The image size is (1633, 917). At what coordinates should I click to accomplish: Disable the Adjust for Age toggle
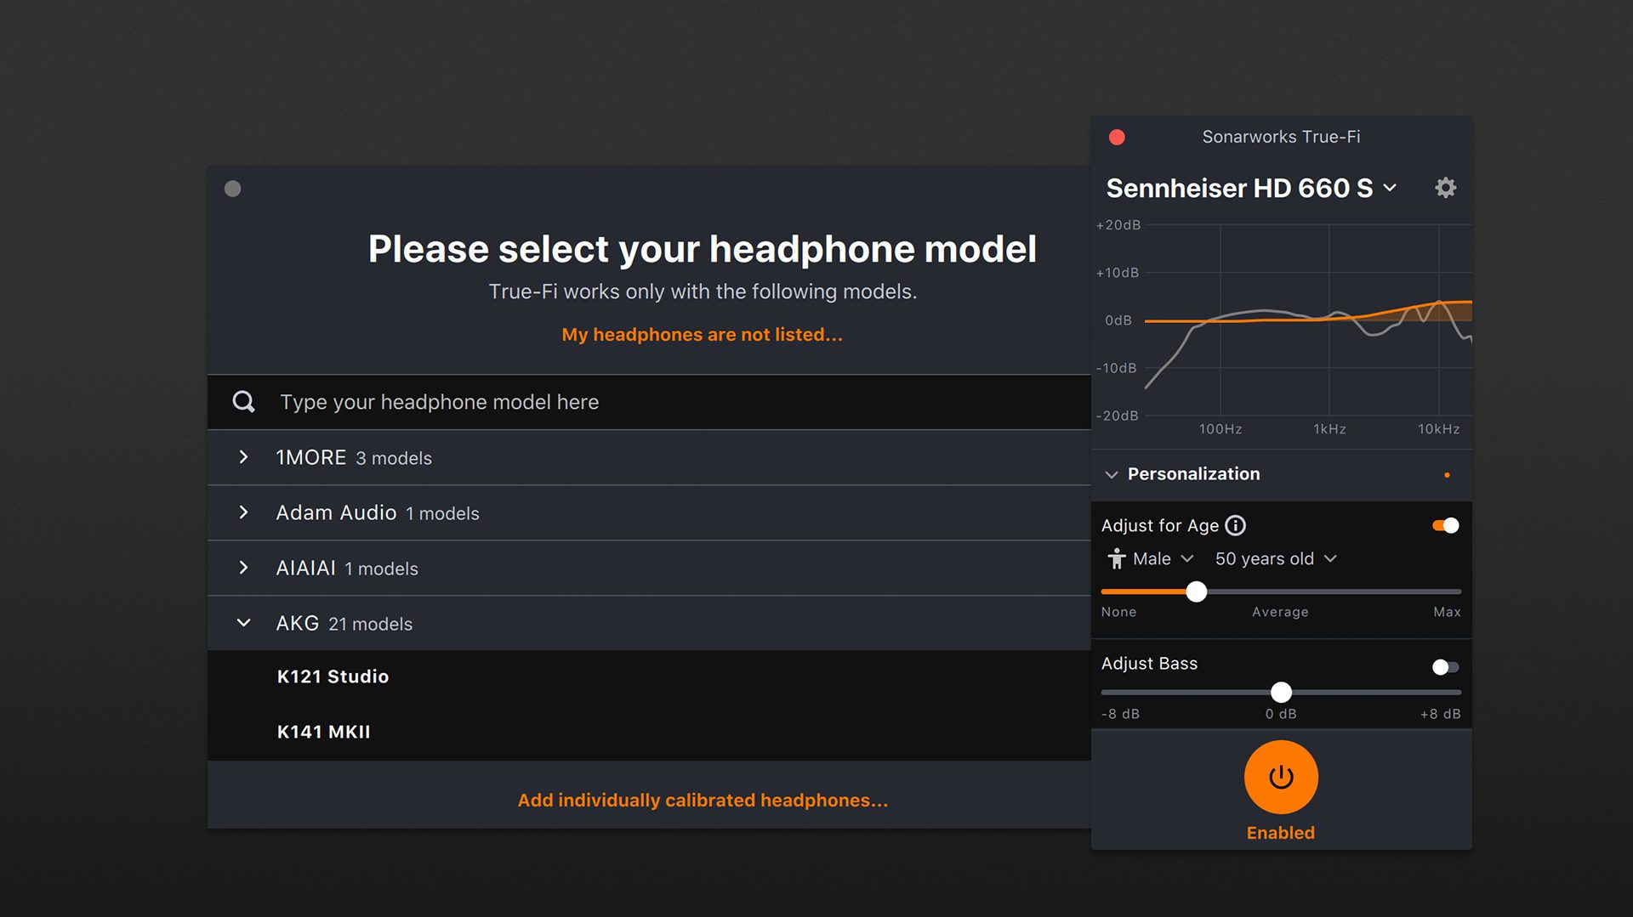click(x=1445, y=526)
